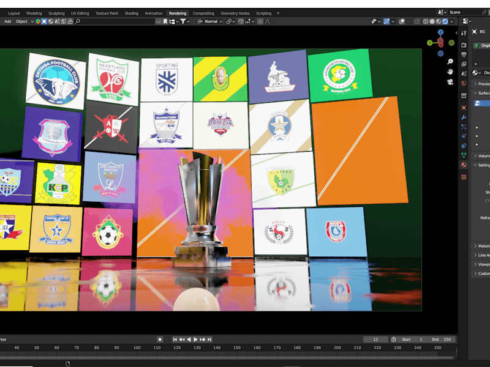Open the Object Data properties tab
The width and height of the screenshot is (490, 367).
coord(464,155)
